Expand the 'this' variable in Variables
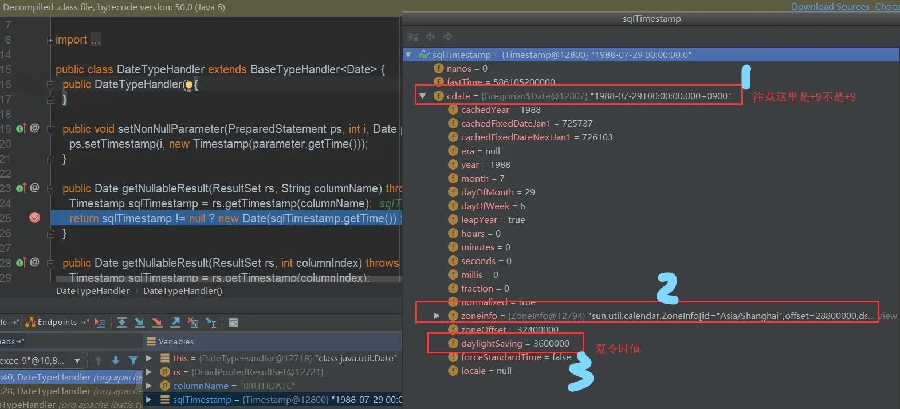The image size is (900, 409). [x=149, y=358]
